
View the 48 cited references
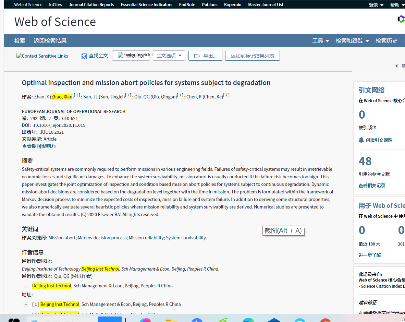tap(365, 162)
